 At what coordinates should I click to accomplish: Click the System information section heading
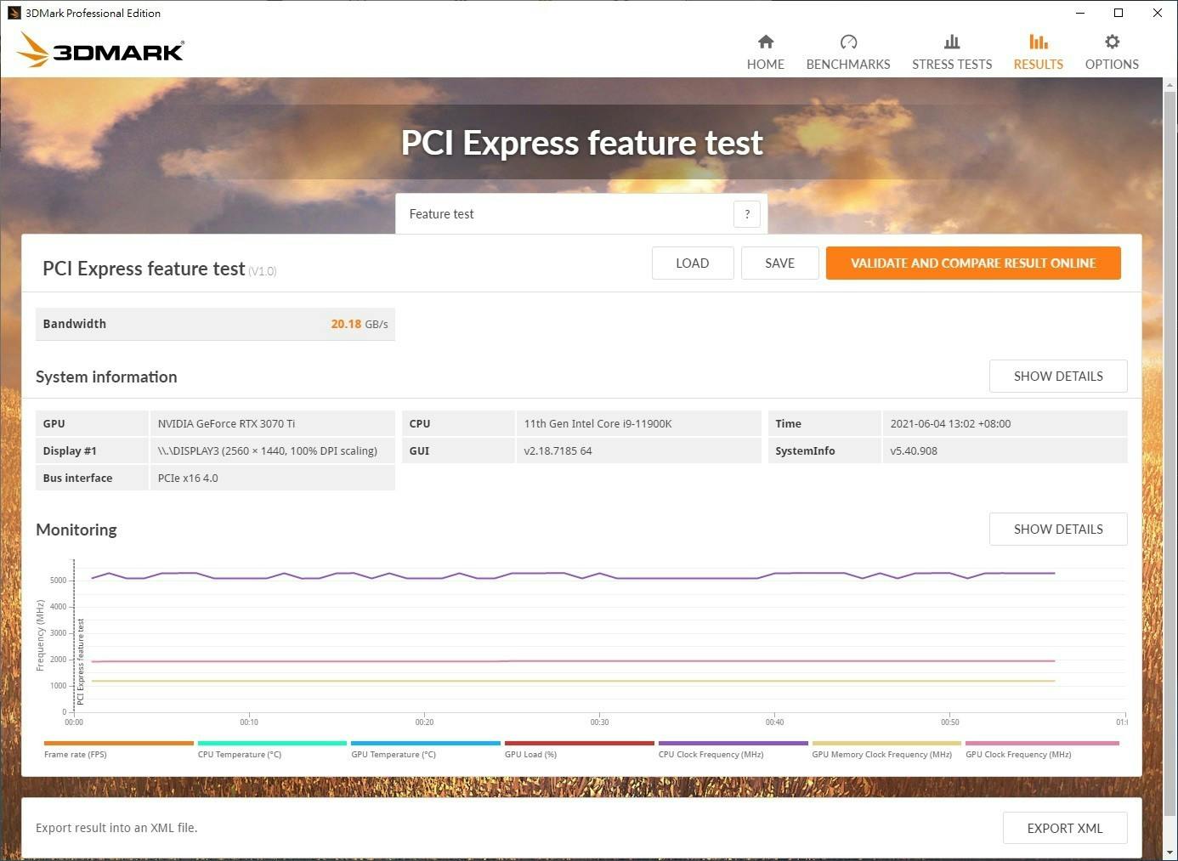click(106, 377)
